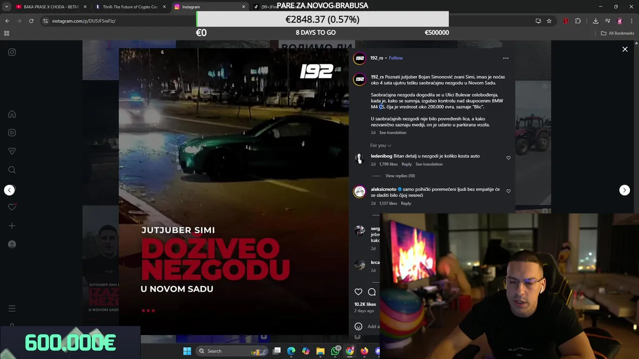Viewport: 639px width, 359px height.
Task: Open Firefox from taskbar
Action: tap(364, 351)
